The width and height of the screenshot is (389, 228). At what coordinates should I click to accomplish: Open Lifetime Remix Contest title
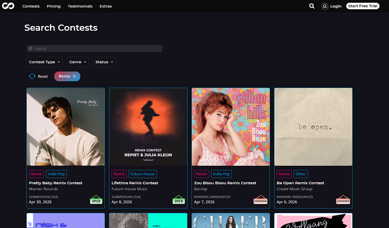coord(135,183)
